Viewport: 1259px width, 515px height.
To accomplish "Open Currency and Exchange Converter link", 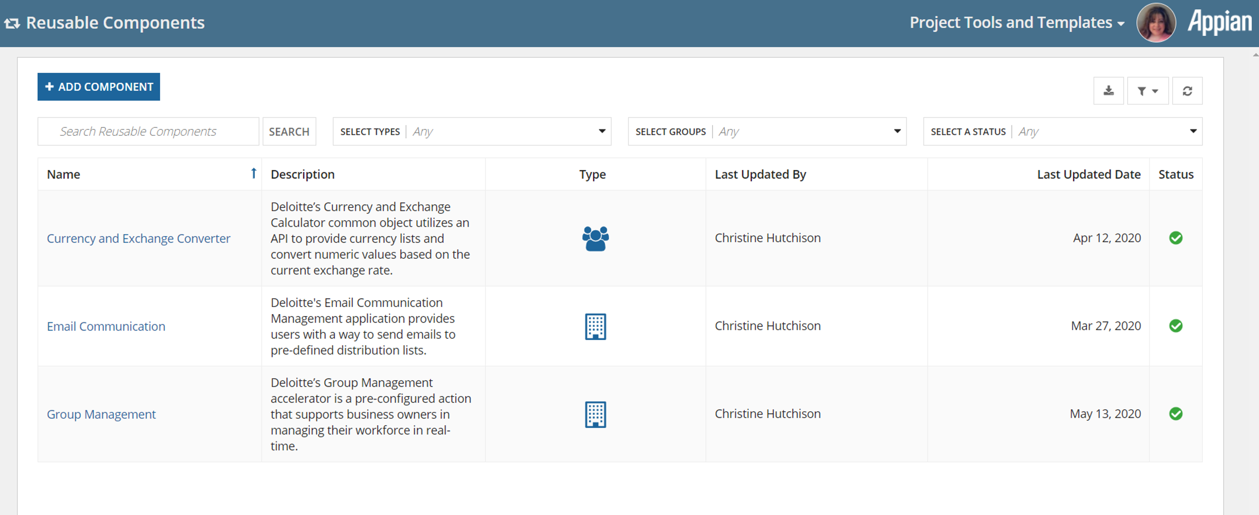I will [x=138, y=238].
